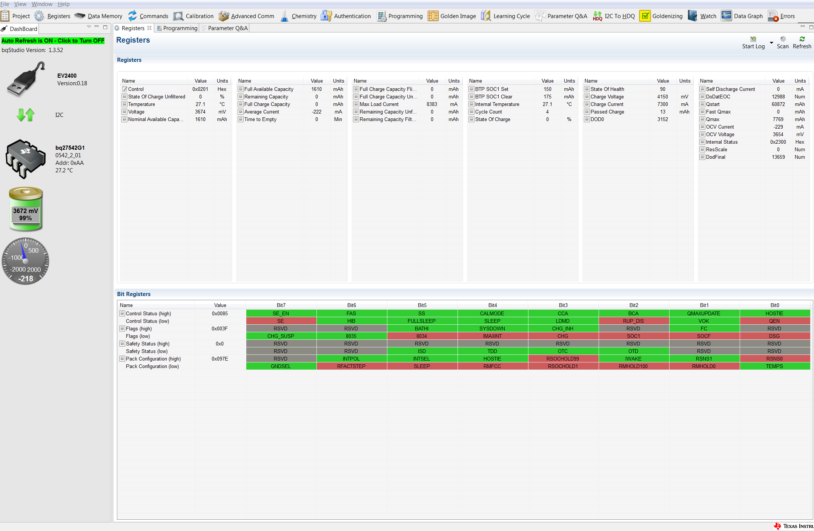The height and width of the screenshot is (531, 814).
Task: Click the RSOCHOLD99 bit cell
Action: (x=563, y=359)
